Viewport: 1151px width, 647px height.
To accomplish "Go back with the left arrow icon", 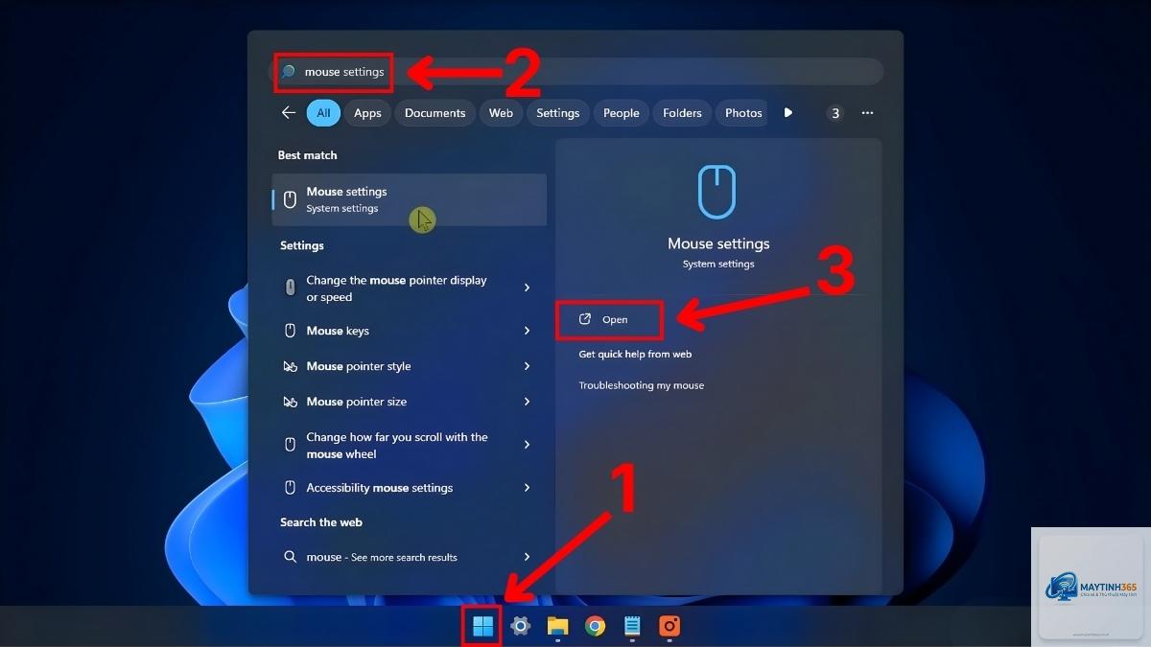I will click(289, 113).
